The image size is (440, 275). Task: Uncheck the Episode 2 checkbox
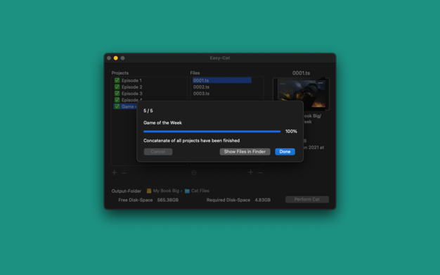click(117, 87)
